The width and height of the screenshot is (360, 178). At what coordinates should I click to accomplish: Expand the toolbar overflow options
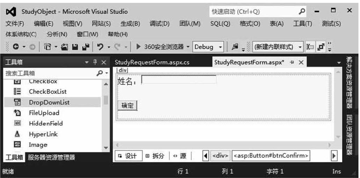point(330,47)
